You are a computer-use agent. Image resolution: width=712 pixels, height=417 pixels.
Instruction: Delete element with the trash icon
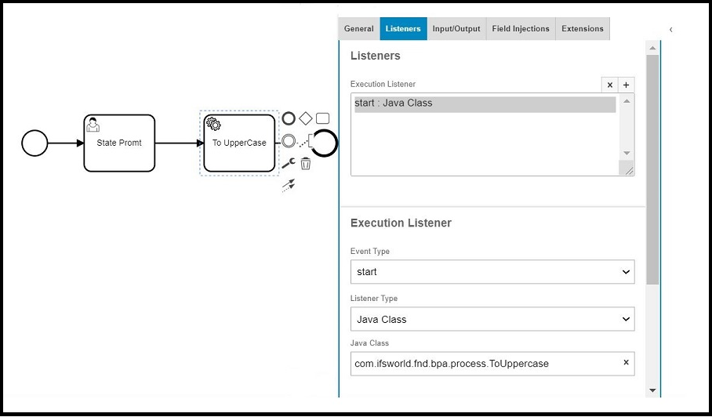click(306, 163)
